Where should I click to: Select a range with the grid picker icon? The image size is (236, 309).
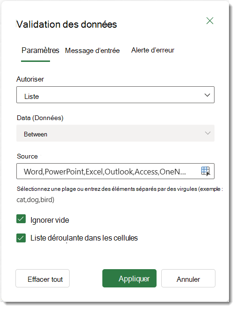(x=206, y=171)
